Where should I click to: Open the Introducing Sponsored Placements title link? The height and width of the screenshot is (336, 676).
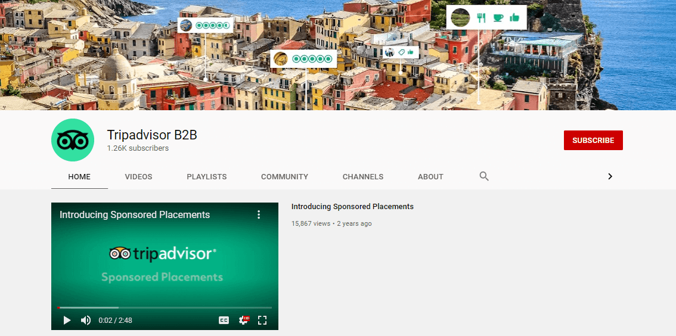352,207
